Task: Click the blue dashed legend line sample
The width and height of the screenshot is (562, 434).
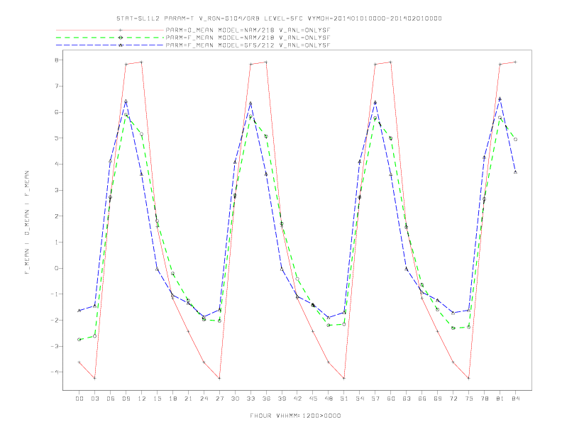Action: (110, 45)
